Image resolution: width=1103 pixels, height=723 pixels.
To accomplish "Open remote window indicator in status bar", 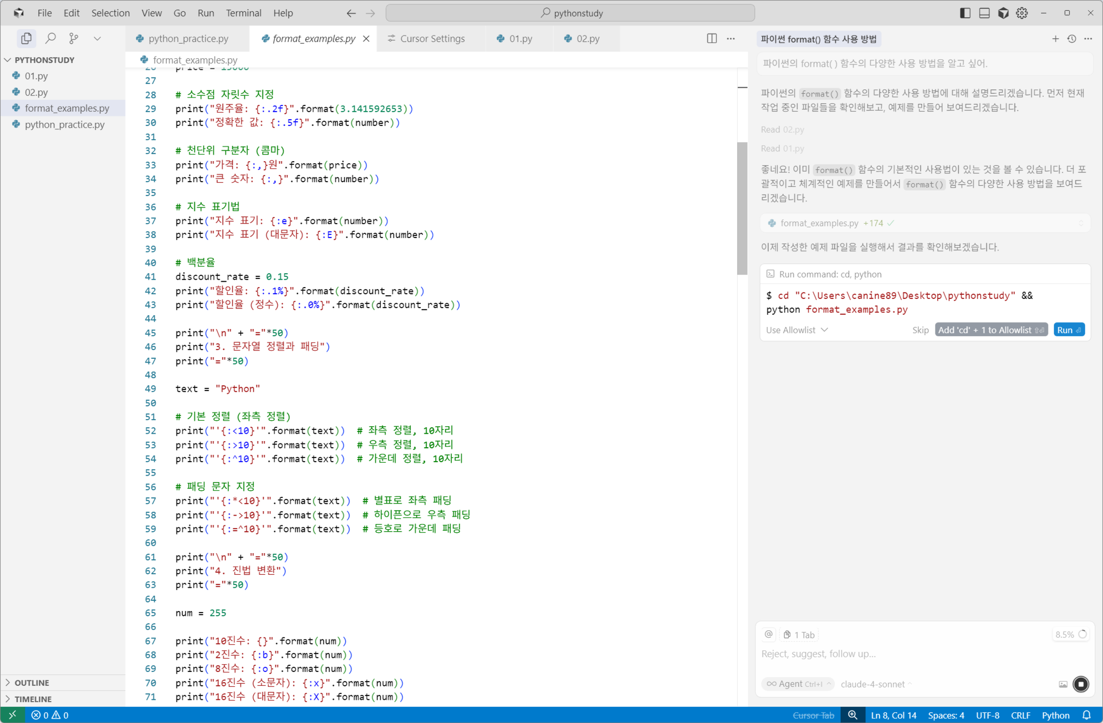I will pos(12,715).
